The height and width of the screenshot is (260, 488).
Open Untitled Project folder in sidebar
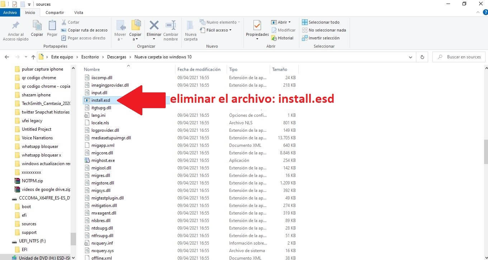click(x=37, y=129)
